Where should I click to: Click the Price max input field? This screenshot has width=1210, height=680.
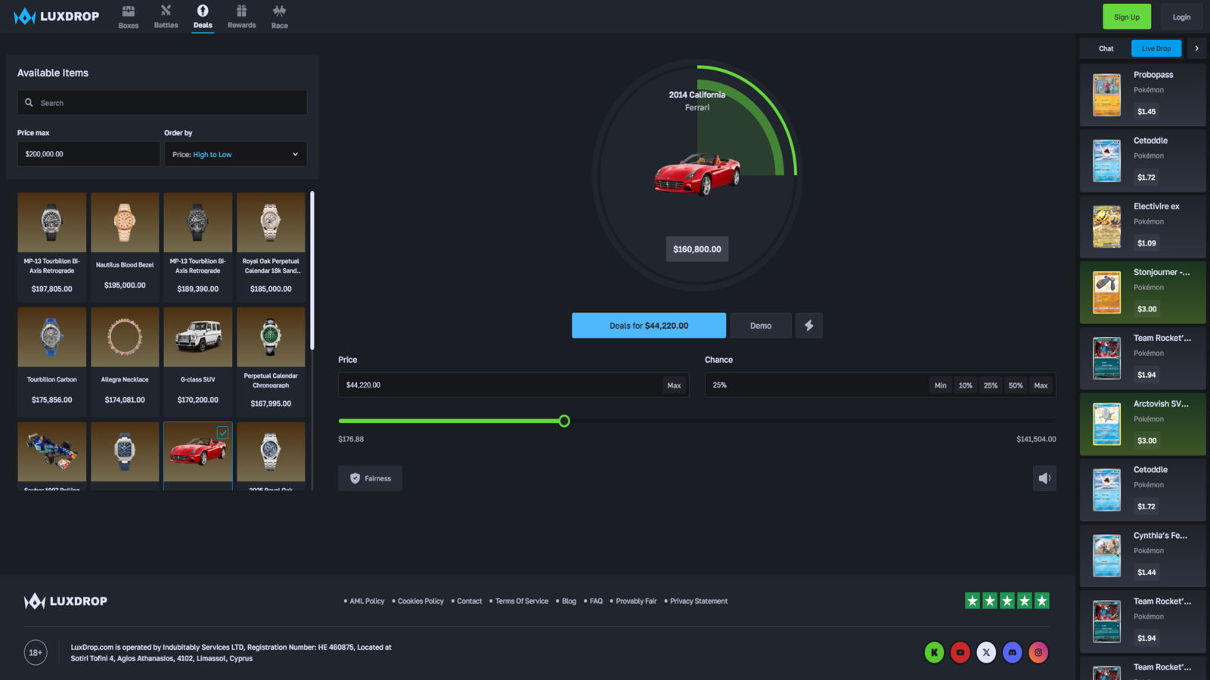coord(88,154)
